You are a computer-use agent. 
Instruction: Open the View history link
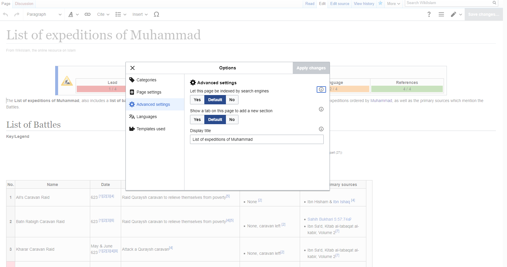pos(364,3)
